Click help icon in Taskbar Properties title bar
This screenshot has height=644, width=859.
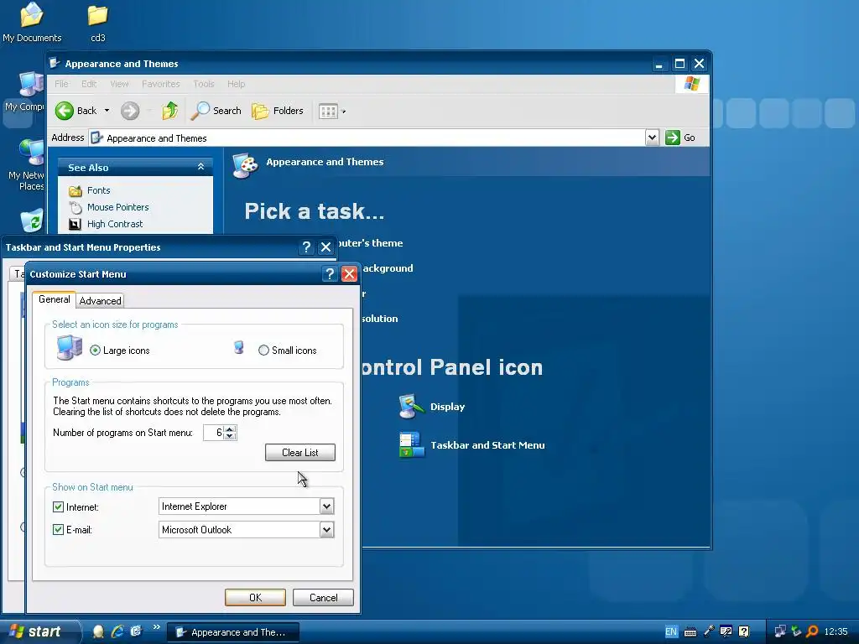[306, 247]
